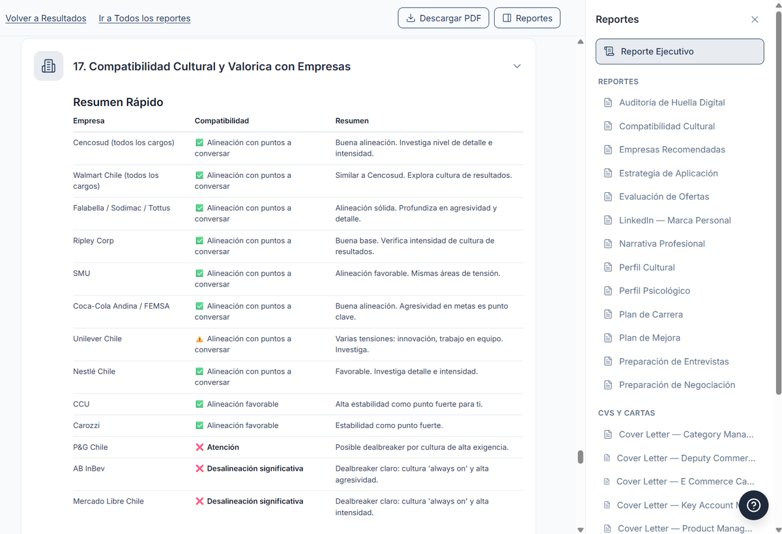Close the Reportes side panel
This screenshot has height=534, width=782.
[755, 20]
